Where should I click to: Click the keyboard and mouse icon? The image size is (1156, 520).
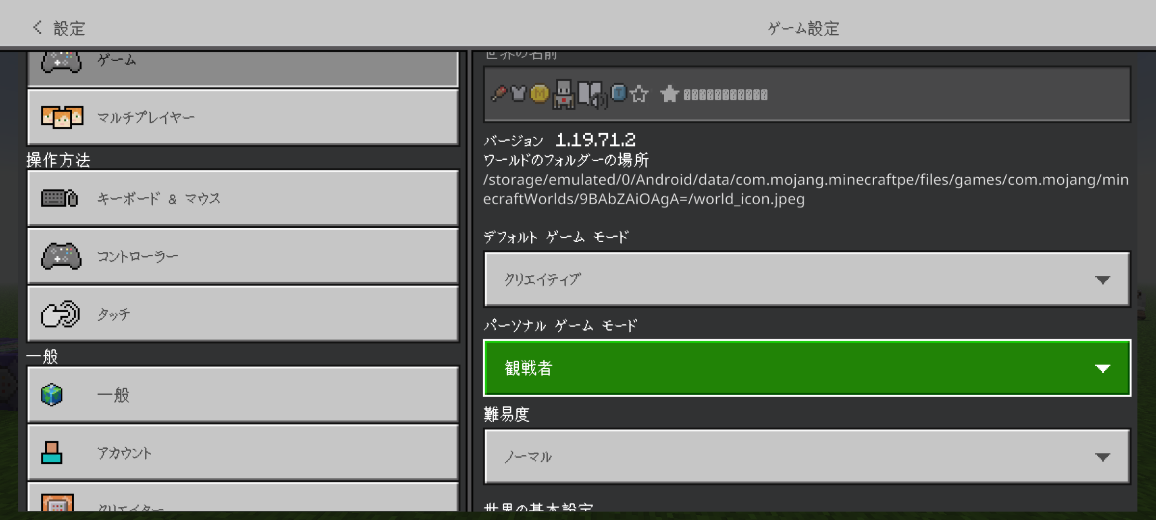pos(59,198)
